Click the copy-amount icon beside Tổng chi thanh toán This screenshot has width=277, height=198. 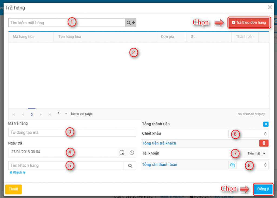(x=232, y=165)
